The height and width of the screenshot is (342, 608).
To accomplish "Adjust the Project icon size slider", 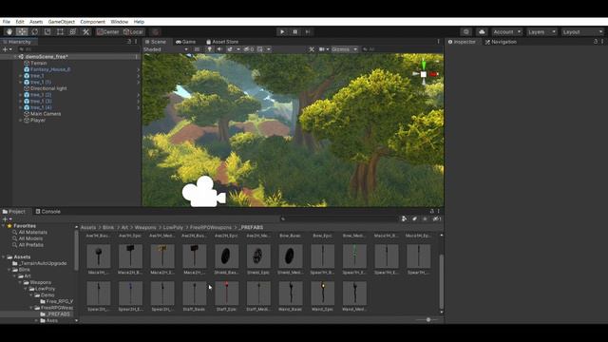I will [428, 320].
